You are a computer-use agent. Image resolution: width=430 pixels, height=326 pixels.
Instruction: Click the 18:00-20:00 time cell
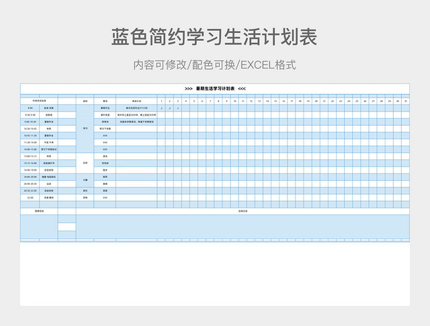click(30, 177)
